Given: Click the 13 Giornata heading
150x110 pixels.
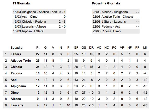Looking at the screenshot, I should click(21, 3).
